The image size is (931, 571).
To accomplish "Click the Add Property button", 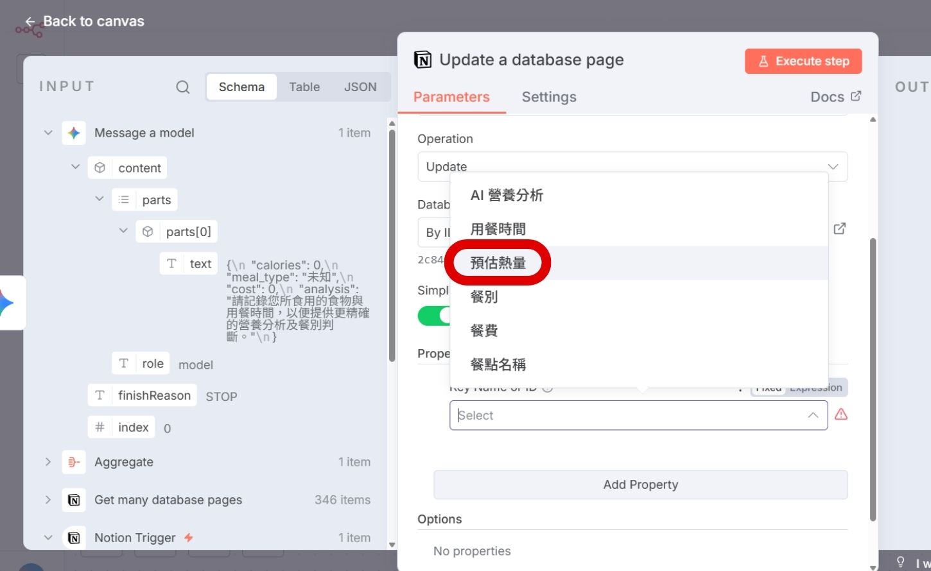I will (640, 484).
